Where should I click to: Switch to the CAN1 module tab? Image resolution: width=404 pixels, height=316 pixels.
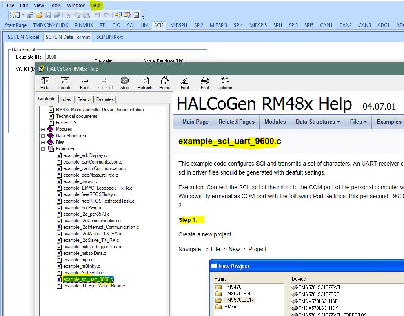tap(326, 25)
